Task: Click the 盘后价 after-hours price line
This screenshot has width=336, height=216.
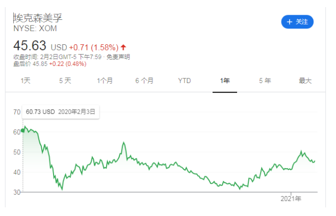Action: pos(49,64)
